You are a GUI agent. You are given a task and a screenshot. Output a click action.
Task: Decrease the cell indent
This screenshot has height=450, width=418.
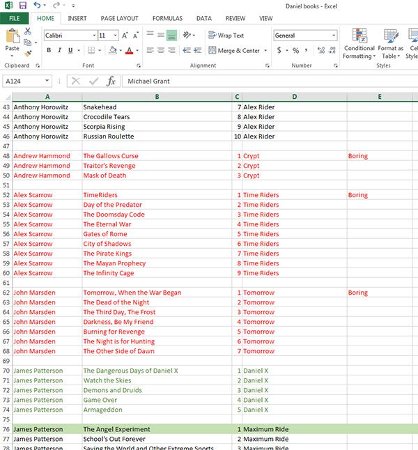[187, 51]
